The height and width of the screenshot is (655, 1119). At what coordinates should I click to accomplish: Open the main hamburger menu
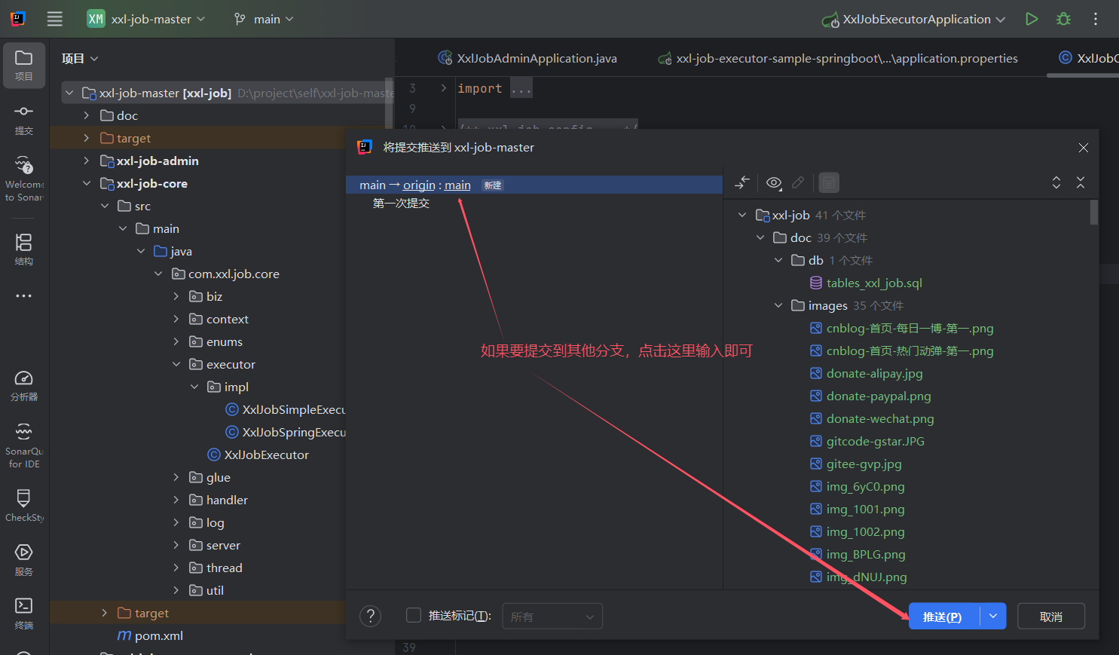tap(55, 19)
